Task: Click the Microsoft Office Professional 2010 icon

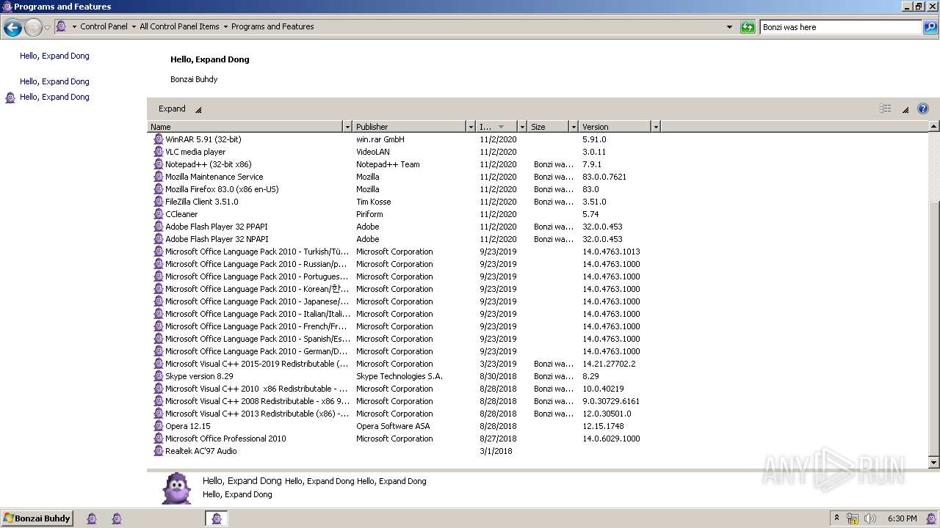Action: pos(158,439)
